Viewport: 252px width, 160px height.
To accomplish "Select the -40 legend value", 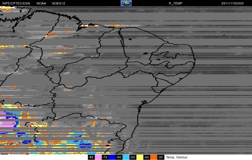I will coord(147,157).
